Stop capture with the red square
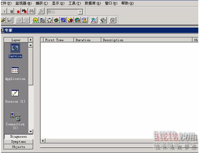 click(18, 11)
